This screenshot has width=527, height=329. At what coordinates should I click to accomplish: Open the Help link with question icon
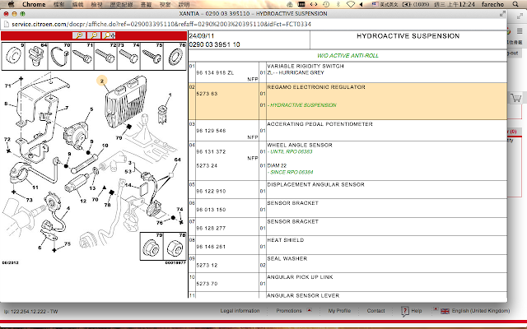412,311
